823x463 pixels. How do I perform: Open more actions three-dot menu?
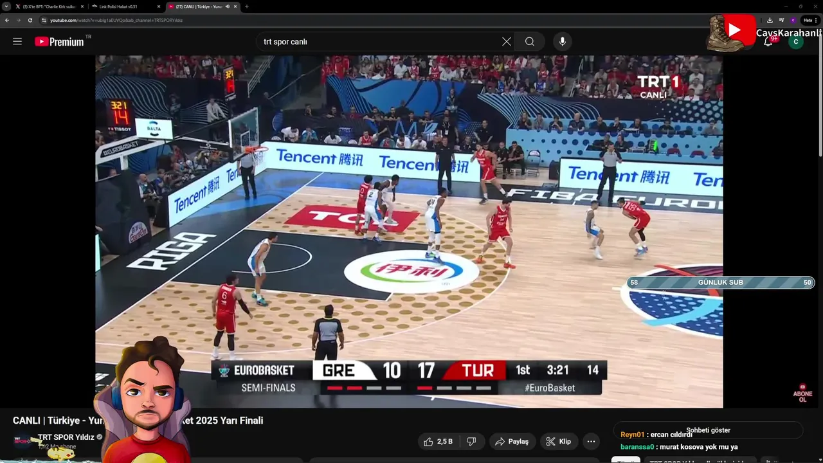pyautogui.click(x=591, y=441)
